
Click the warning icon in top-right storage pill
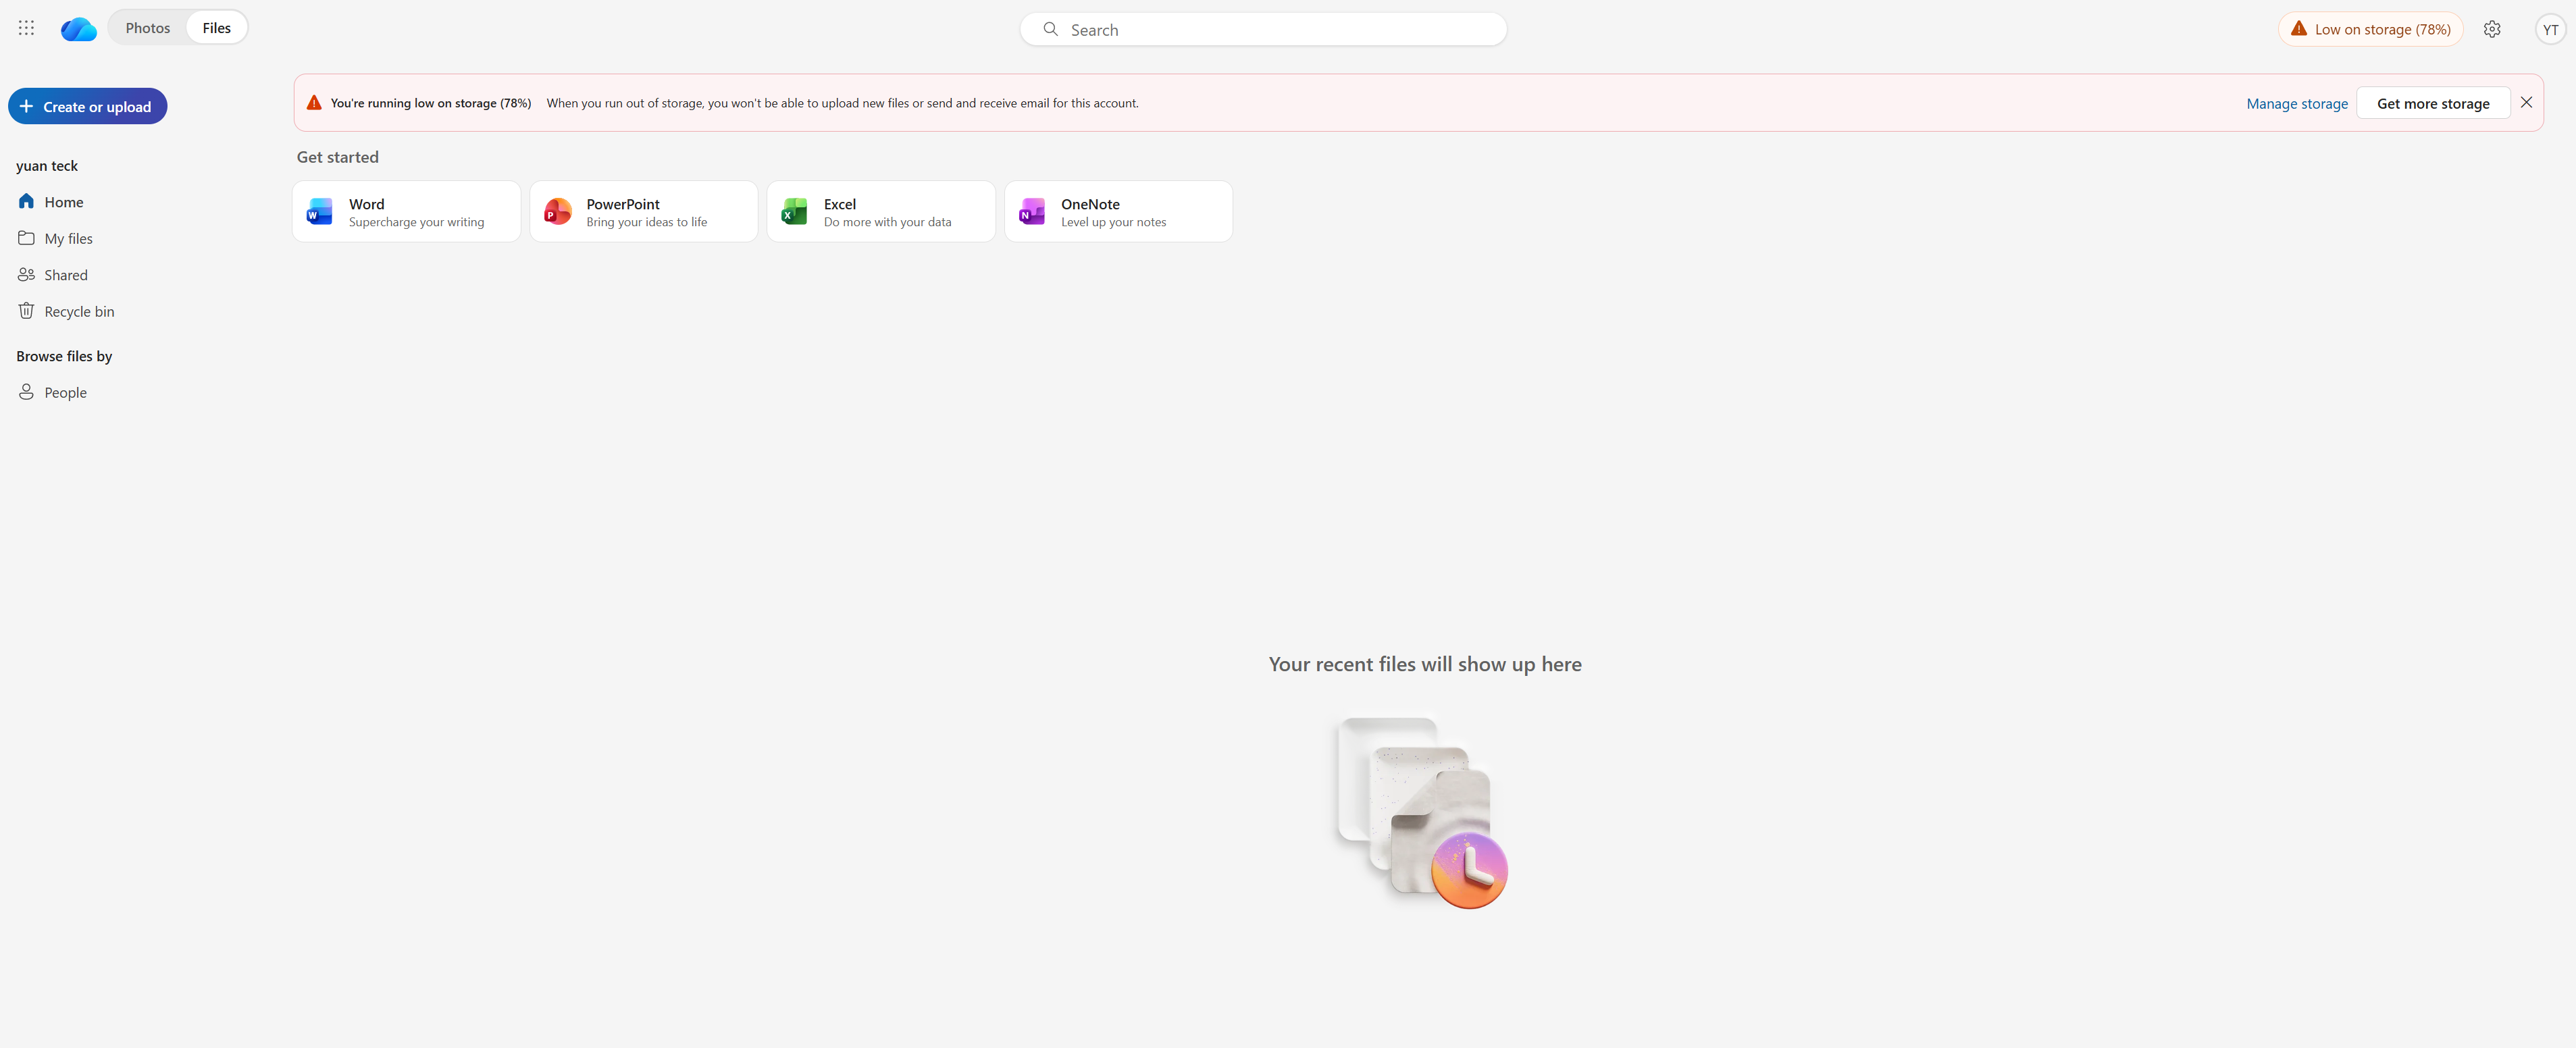(2298, 29)
